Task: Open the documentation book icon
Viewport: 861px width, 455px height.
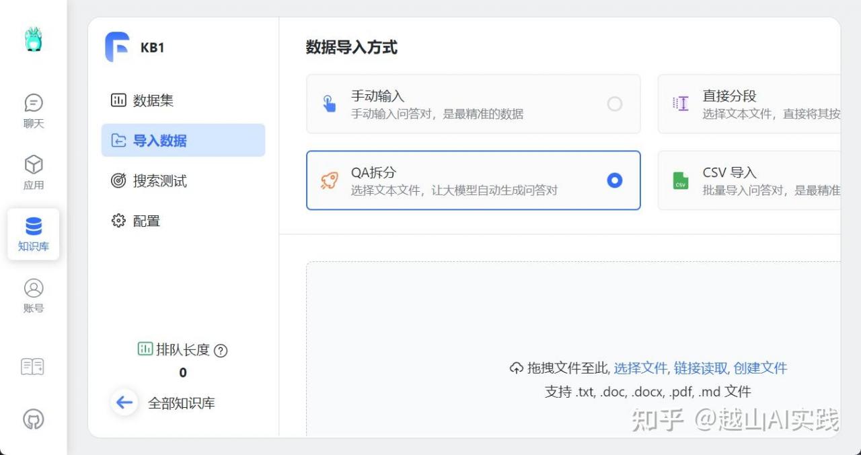Action: click(33, 367)
